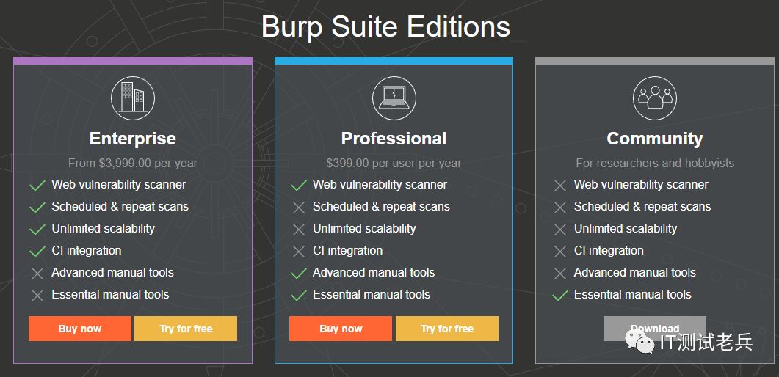The height and width of the screenshot is (377, 779).
Task: Click the WeChat logo in the watermark
Action: click(x=642, y=342)
